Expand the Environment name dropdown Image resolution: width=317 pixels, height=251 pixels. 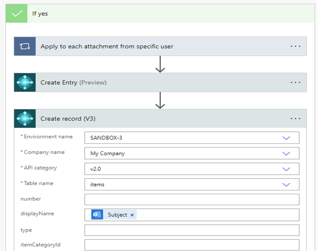286,138
